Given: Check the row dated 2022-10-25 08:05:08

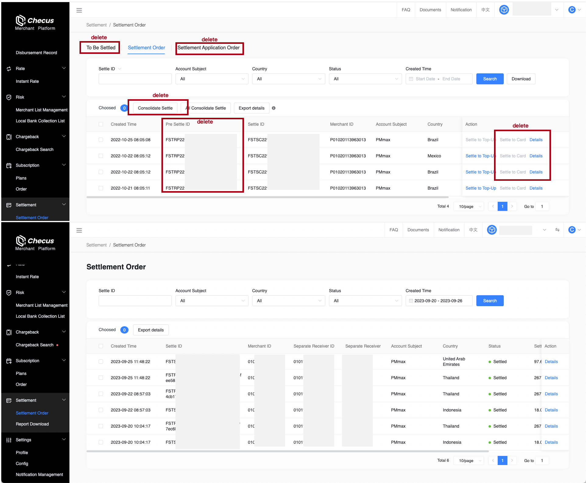Looking at the screenshot, I should pyautogui.click(x=101, y=140).
